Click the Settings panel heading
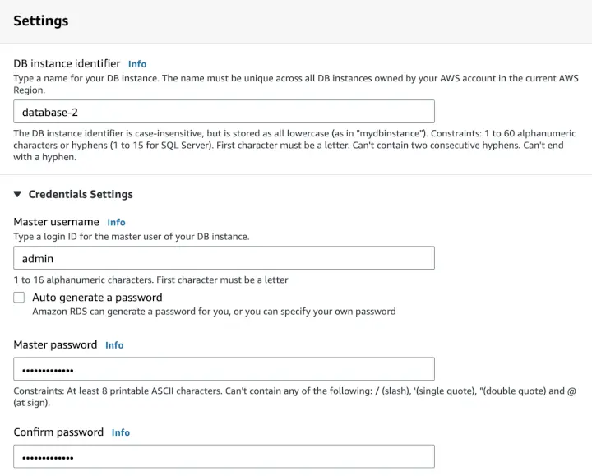This screenshot has width=592, height=476. click(x=41, y=21)
